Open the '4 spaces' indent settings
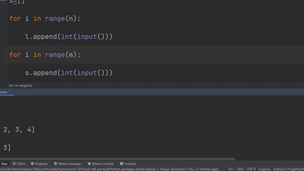The image size is (304, 171). (264, 169)
